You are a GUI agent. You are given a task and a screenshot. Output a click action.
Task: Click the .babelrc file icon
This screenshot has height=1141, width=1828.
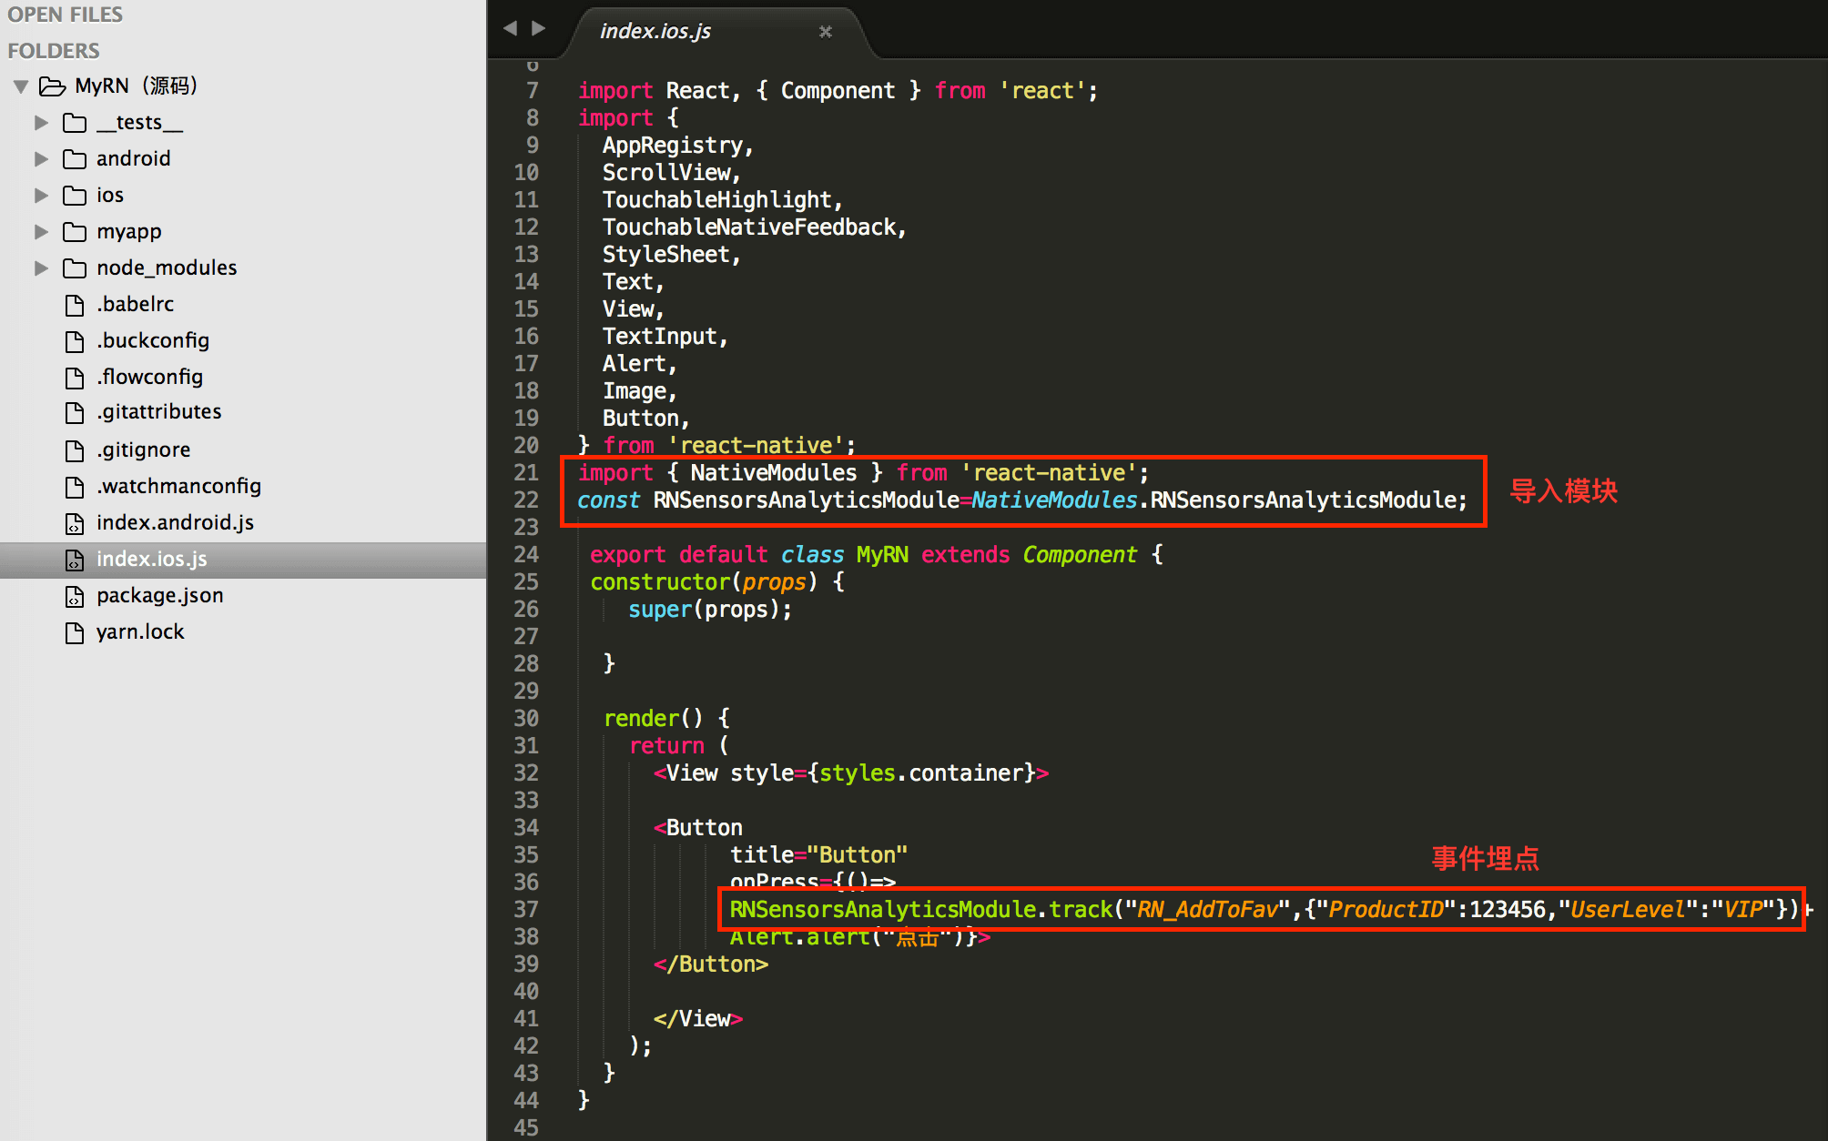click(x=75, y=305)
